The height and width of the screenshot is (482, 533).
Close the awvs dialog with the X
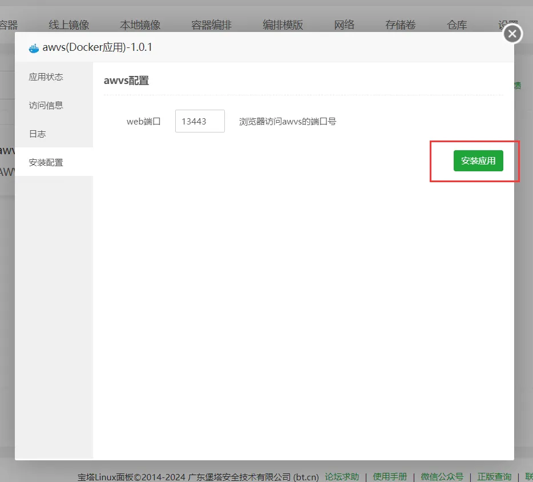[x=512, y=34]
